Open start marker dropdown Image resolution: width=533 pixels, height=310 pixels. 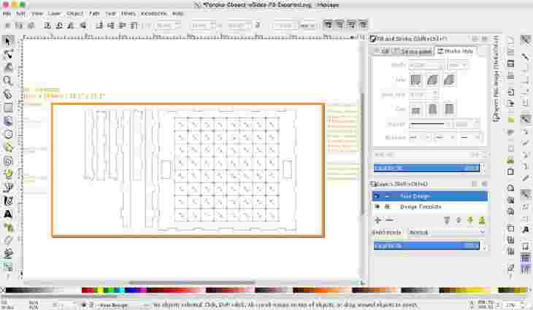click(x=418, y=138)
